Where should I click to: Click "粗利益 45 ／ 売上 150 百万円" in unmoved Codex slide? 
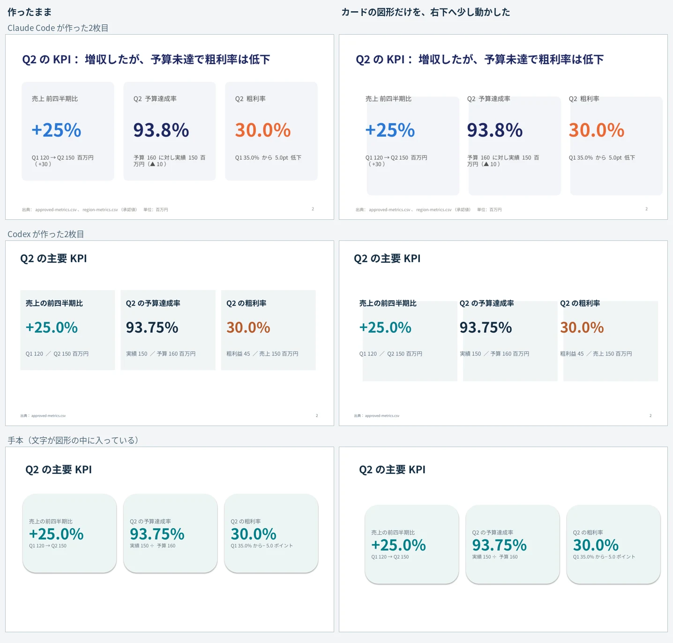pyautogui.click(x=262, y=354)
